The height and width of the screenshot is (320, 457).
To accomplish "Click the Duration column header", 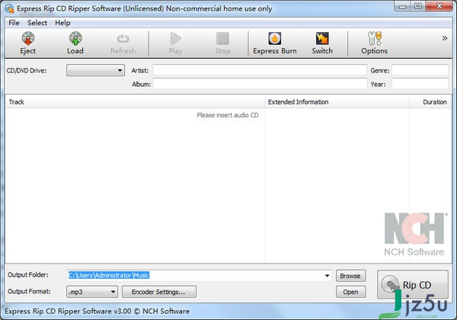I will 430,102.
